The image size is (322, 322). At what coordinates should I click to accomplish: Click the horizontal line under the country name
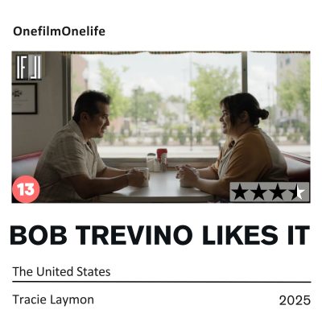click(161, 282)
